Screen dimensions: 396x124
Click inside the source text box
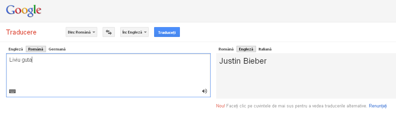tap(108, 75)
